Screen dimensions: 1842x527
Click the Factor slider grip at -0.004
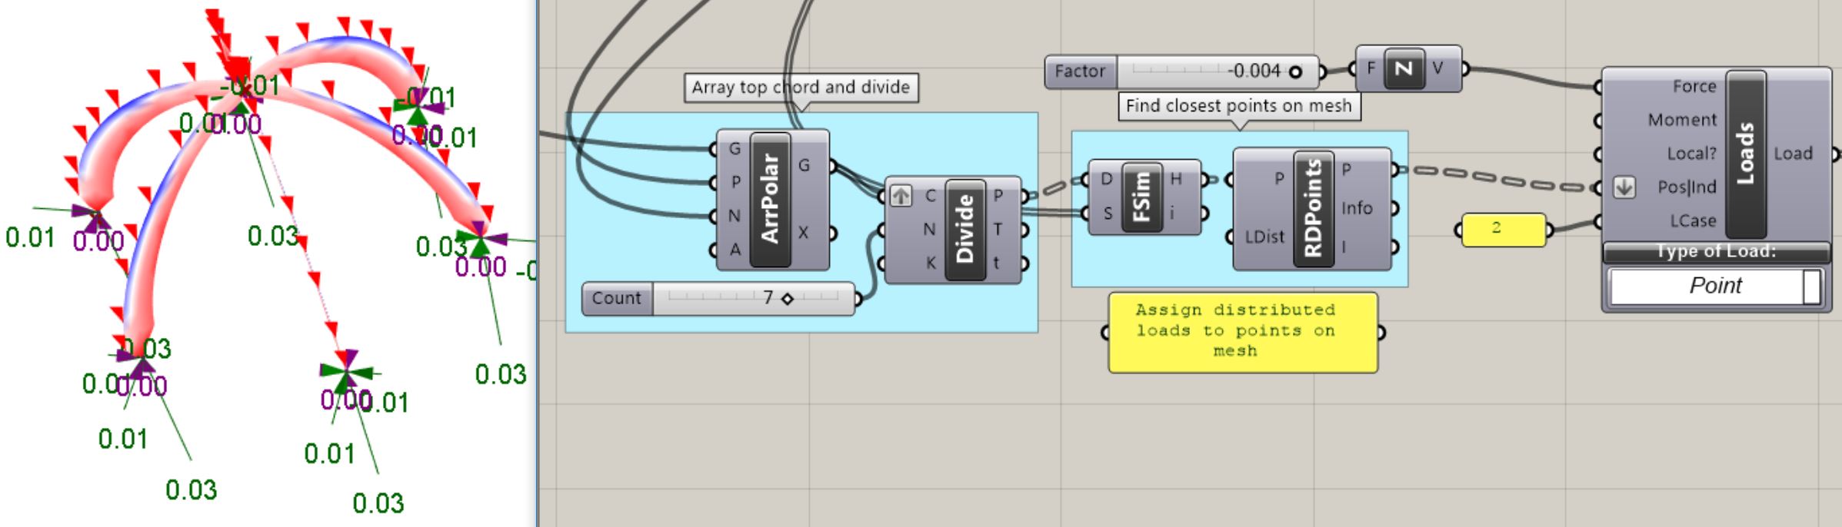[x=1295, y=71]
